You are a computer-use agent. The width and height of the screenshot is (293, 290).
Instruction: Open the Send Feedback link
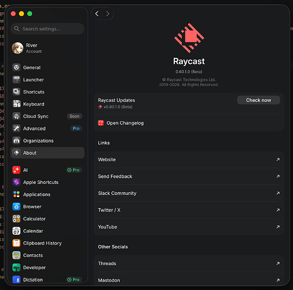tap(189, 176)
